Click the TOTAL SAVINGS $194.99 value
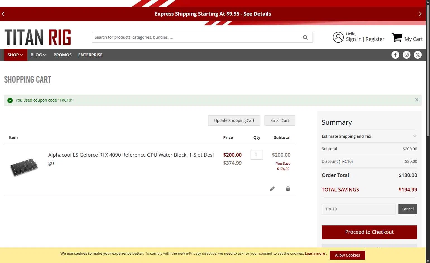430x263 pixels. 408,190
